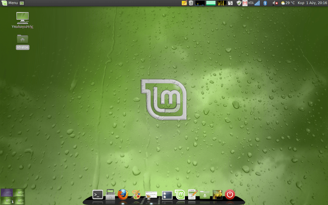Open the clock showing Κυρ 1 Αύγ, 20:16
The width and height of the screenshot is (328, 205).
[312, 3]
